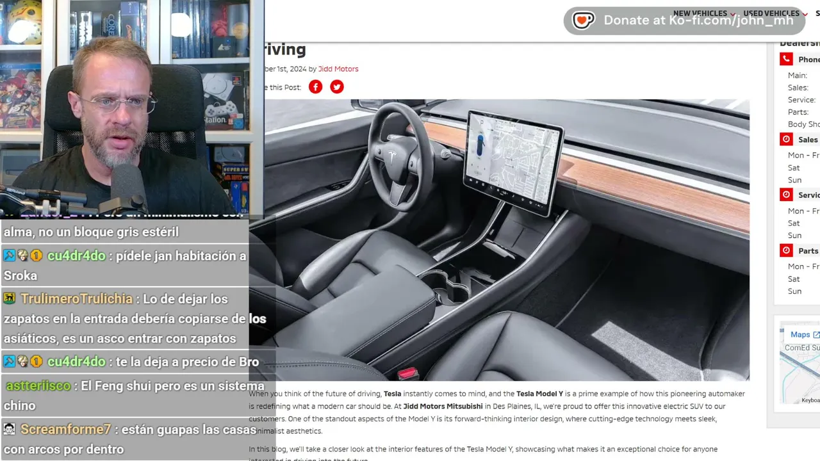Click cu4dr4do on the 'te la deja a precio' message
This screenshot has height=461, width=820.
click(76, 362)
